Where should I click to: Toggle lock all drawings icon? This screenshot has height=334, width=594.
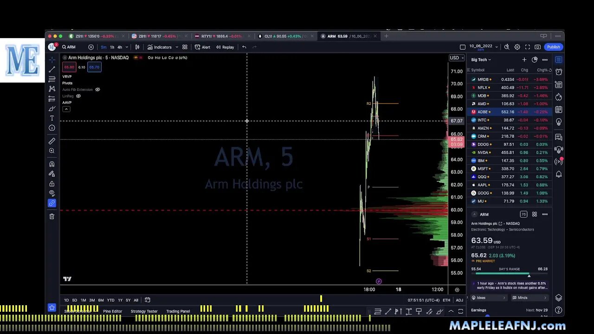click(52, 184)
